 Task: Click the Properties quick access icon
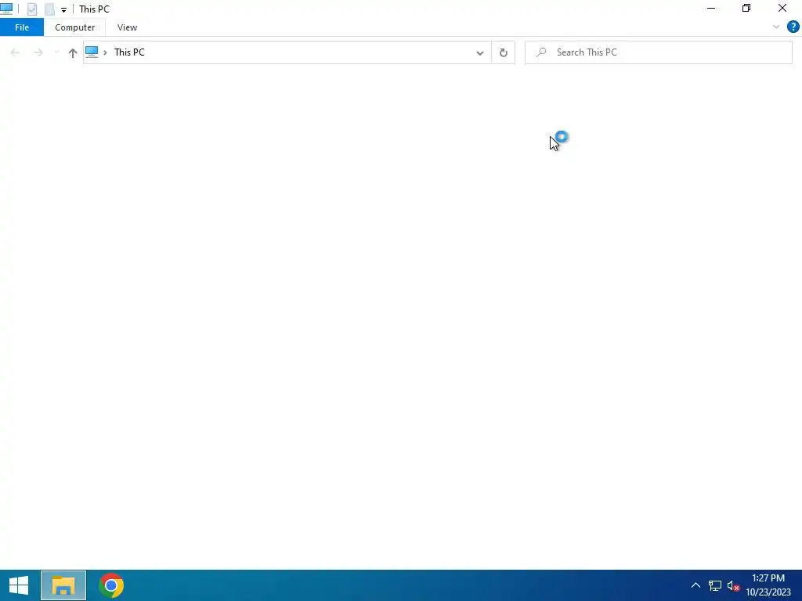[31, 9]
